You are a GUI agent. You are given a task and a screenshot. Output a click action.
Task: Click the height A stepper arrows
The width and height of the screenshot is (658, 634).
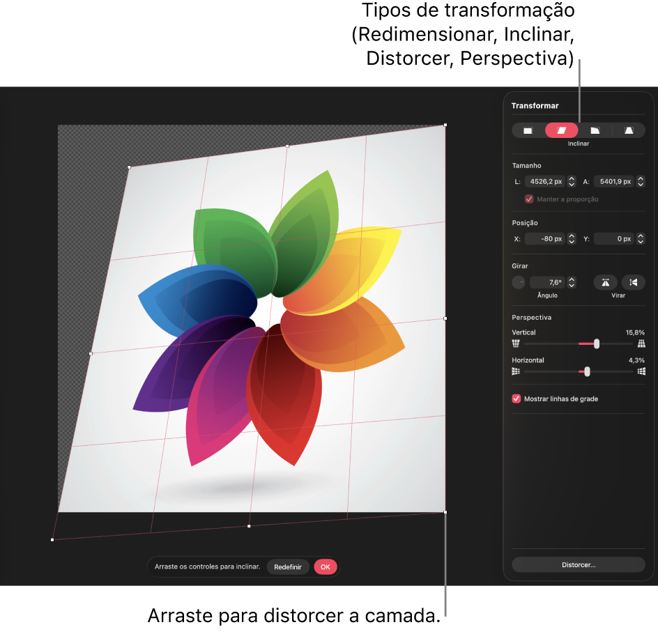pos(641,182)
